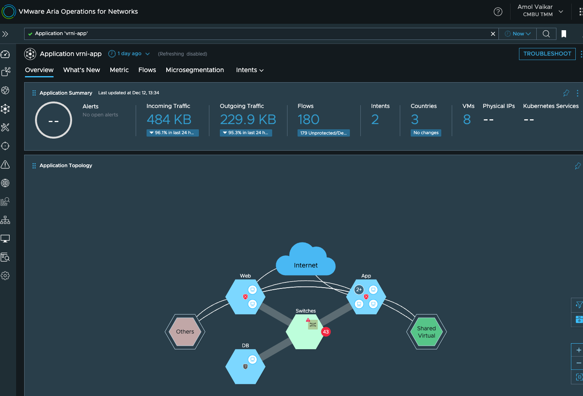583x396 pixels.
Task: Click the 2+ VM group in App tier
Action: 359,290
